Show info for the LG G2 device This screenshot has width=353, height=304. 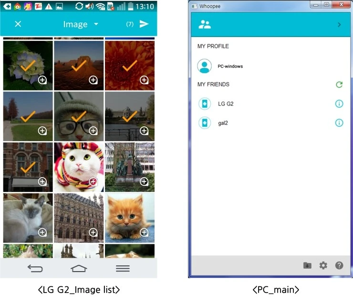click(x=339, y=104)
